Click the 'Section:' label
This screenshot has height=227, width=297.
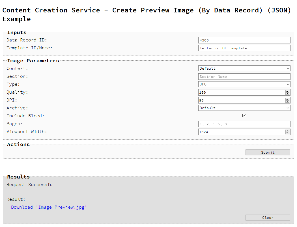click(17, 76)
